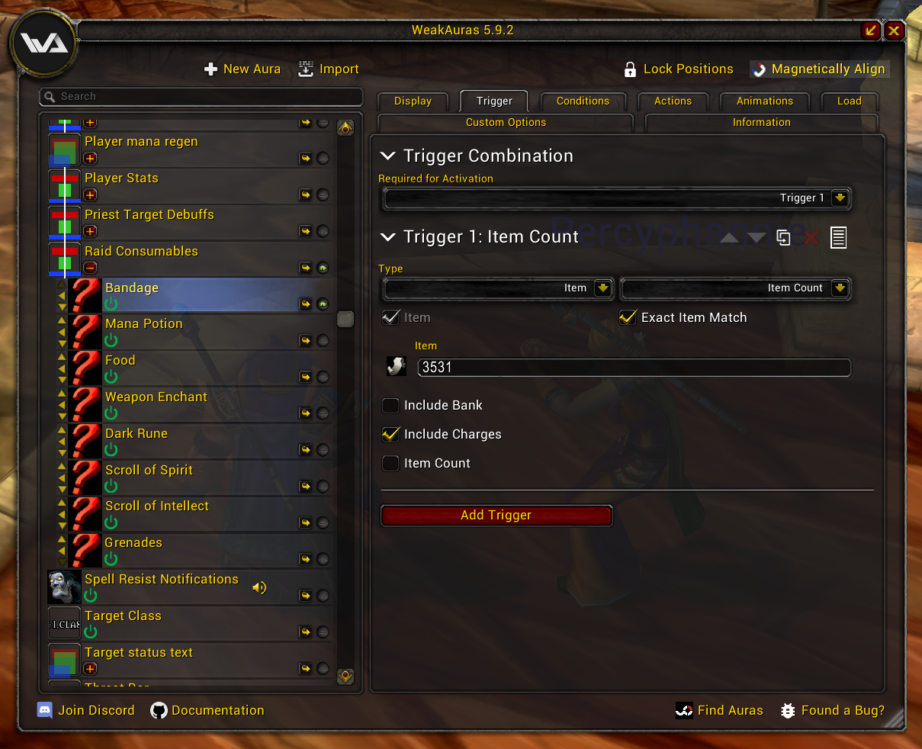922x749 pixels.
Task: Click the WeakAuras logo emblem
Action: pyautogui.click(x=43, y=43)
